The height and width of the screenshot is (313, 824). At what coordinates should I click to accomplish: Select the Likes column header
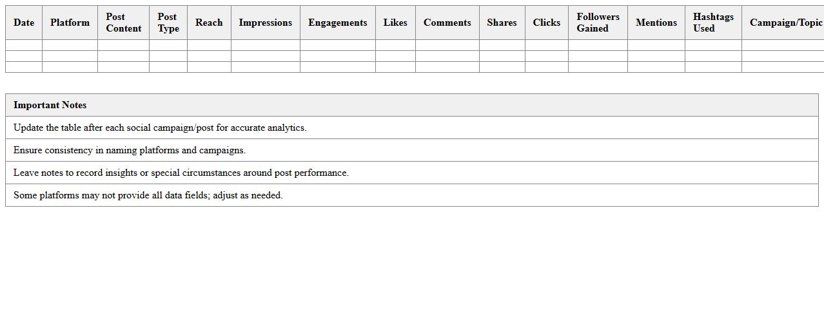(x=395, y=23)
